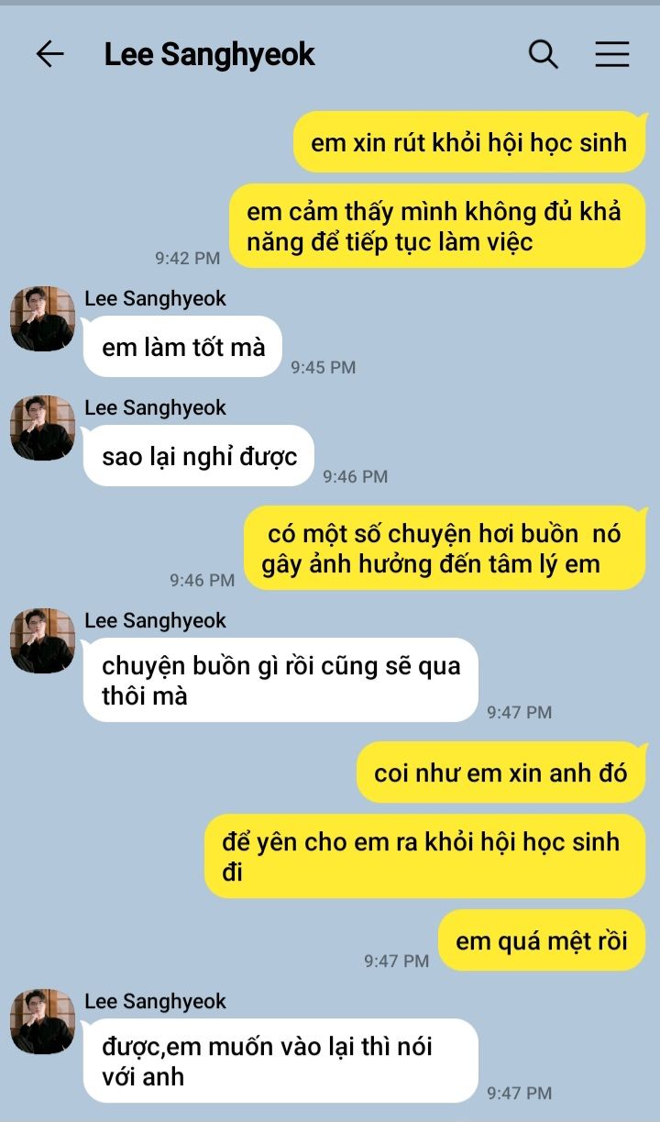The image size is (660, 1122).
Task: Open the search magnifier icon
Action: click(x=544, y=55)
